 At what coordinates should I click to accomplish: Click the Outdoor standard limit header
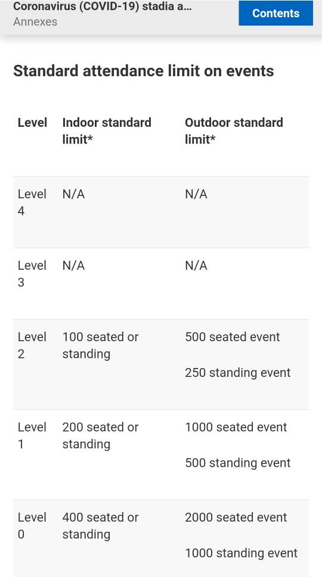tap(234, 131)
